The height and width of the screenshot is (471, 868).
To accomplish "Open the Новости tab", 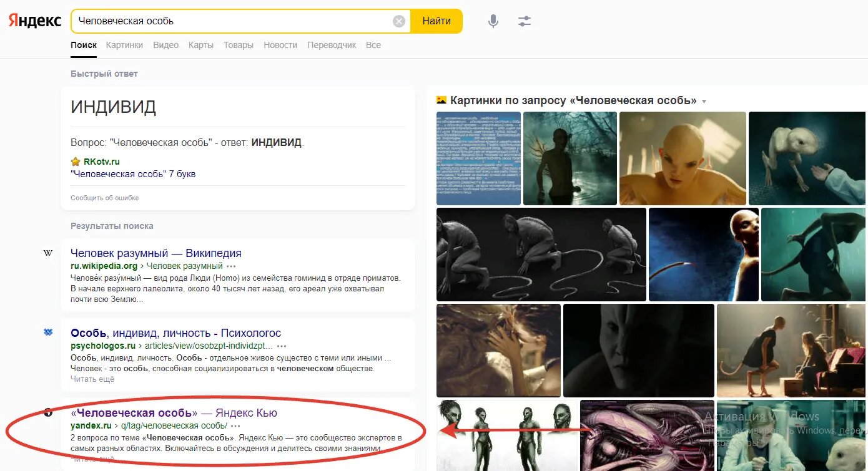I will [280, 45].
